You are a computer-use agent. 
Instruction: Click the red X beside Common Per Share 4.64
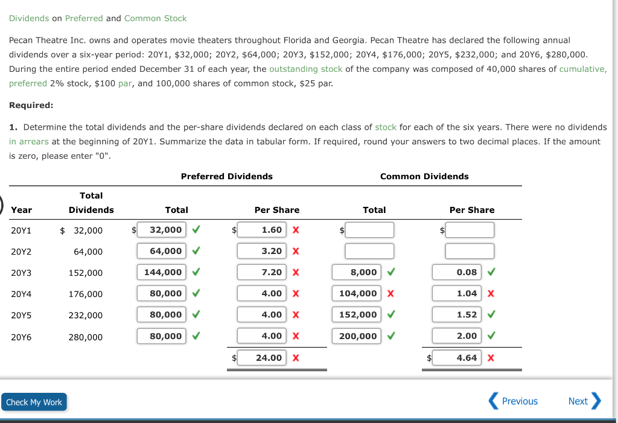[x=490, y=357]
